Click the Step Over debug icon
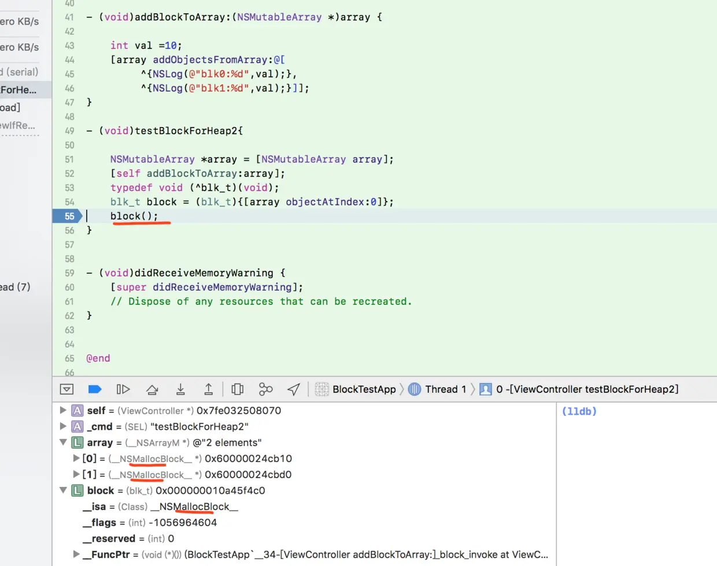Viewport: 717px width, 566px height. tap(152, 389)
